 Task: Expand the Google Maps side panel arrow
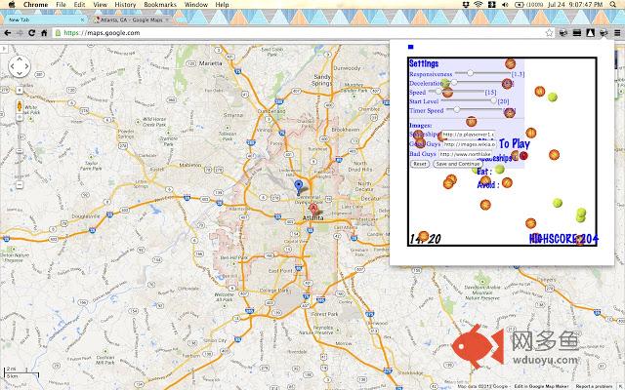tap(4, 49)
